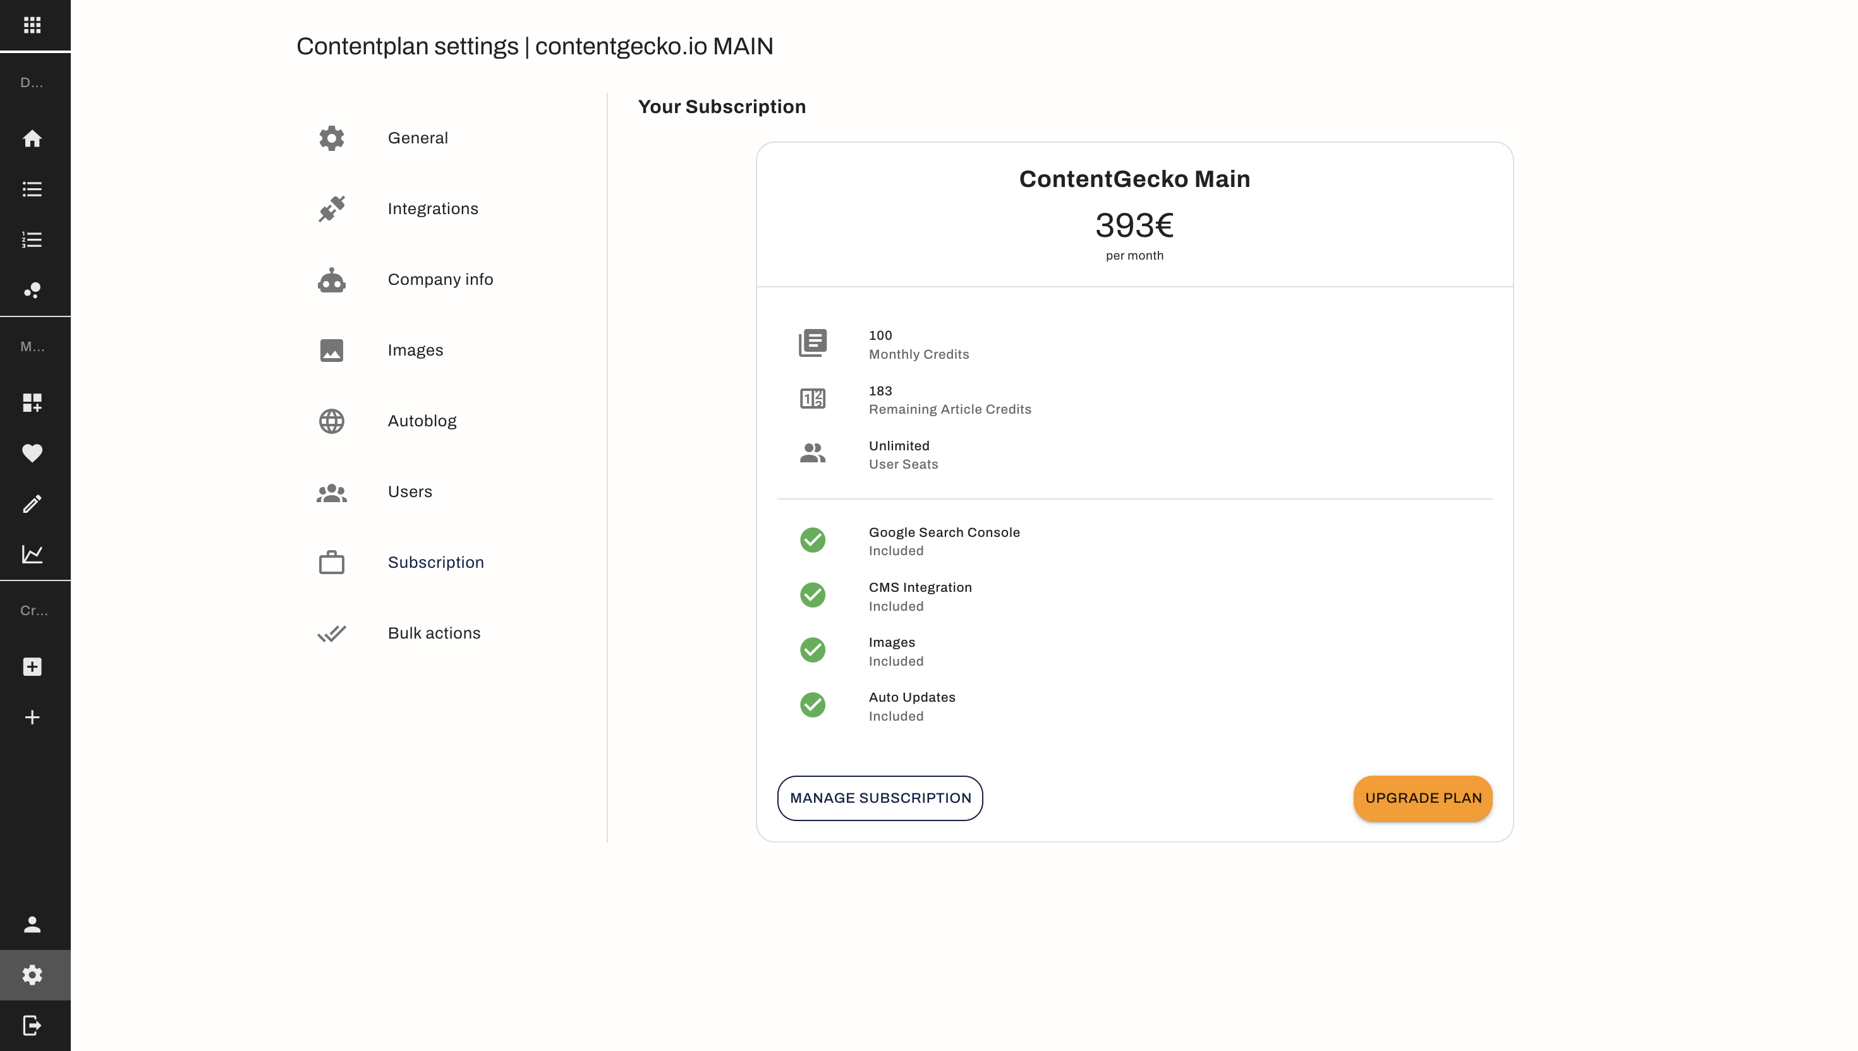Select the Autoblog settings item
The height and width of the screenshot is (1051, 1858).
pyautogui.click(x=422, y=421)
